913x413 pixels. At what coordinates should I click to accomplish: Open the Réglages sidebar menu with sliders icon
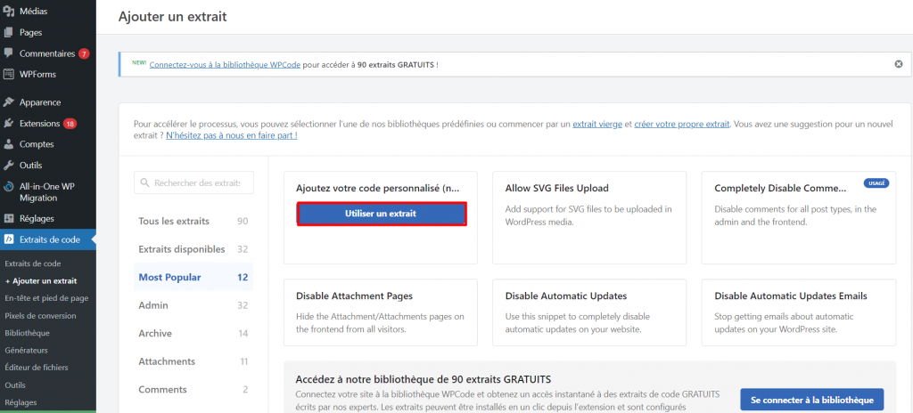[9, 219]
